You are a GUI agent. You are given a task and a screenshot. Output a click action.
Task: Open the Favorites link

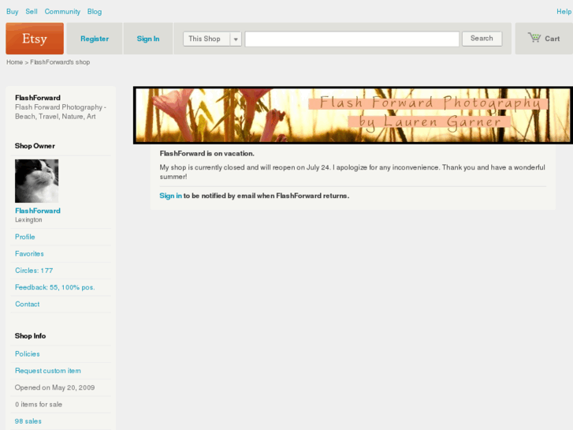tap(29, 253)
